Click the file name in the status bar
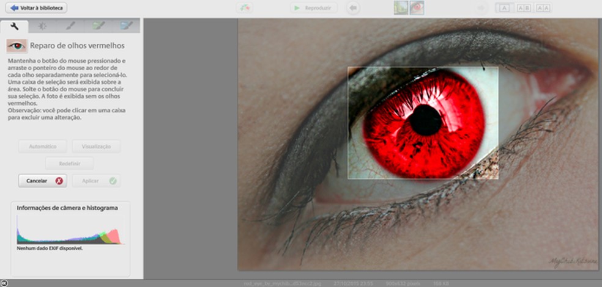This screenshot has width=602, height=287. (283, 284)
